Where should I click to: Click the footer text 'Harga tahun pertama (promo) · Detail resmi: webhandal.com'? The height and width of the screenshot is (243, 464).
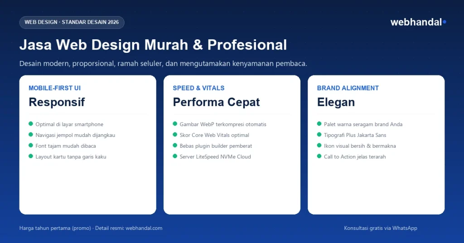pos(91,228)
